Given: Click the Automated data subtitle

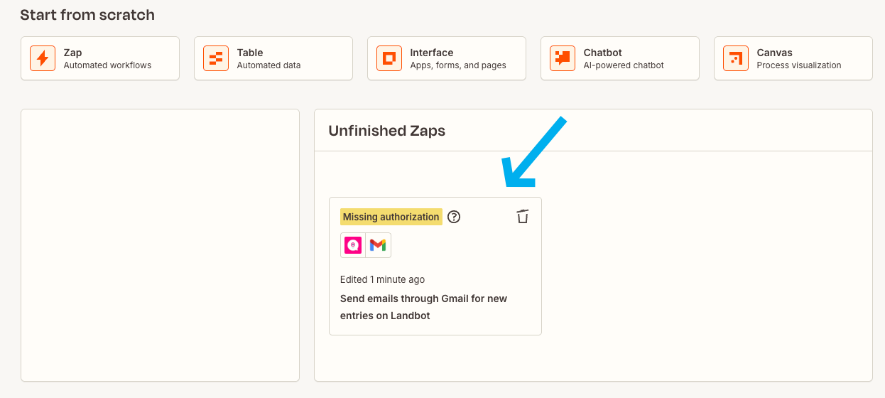Looking at the screenshot, I should pyautogui.click(x=268, y=65).
